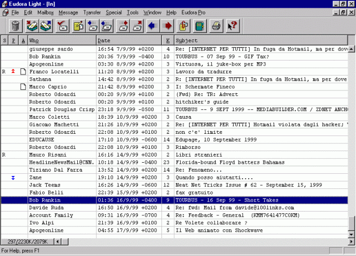Click red high priority arrow on Franco Locatelli
The image size is (356, 256).
click(x=13, y=72)
